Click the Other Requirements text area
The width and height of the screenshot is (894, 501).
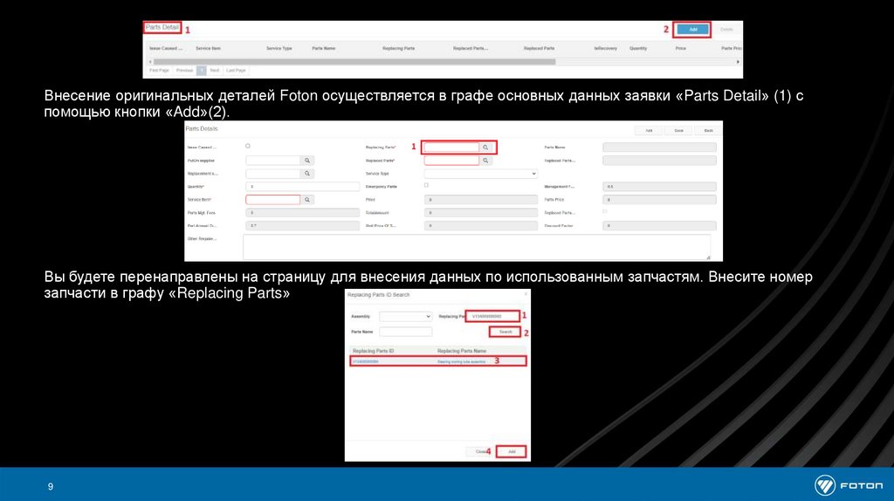(x=477, y=247)
